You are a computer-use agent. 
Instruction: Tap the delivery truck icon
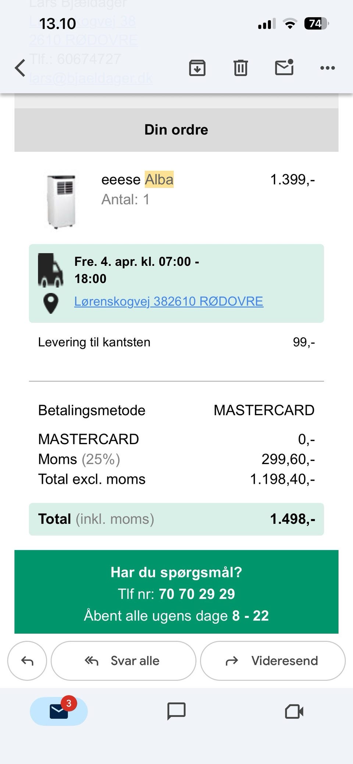(50, 270)
